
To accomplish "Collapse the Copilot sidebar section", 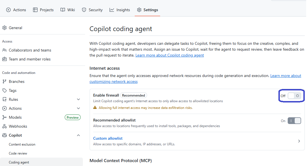I will [x=78, y=135].
